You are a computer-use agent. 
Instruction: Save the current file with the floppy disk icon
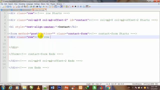(x=8, y=7)
